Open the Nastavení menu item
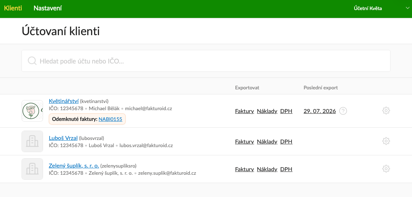The height and width of the screenshot is (197, 412). point(48,8)
